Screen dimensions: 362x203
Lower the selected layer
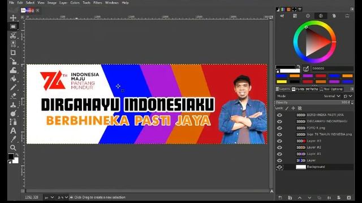309,198
